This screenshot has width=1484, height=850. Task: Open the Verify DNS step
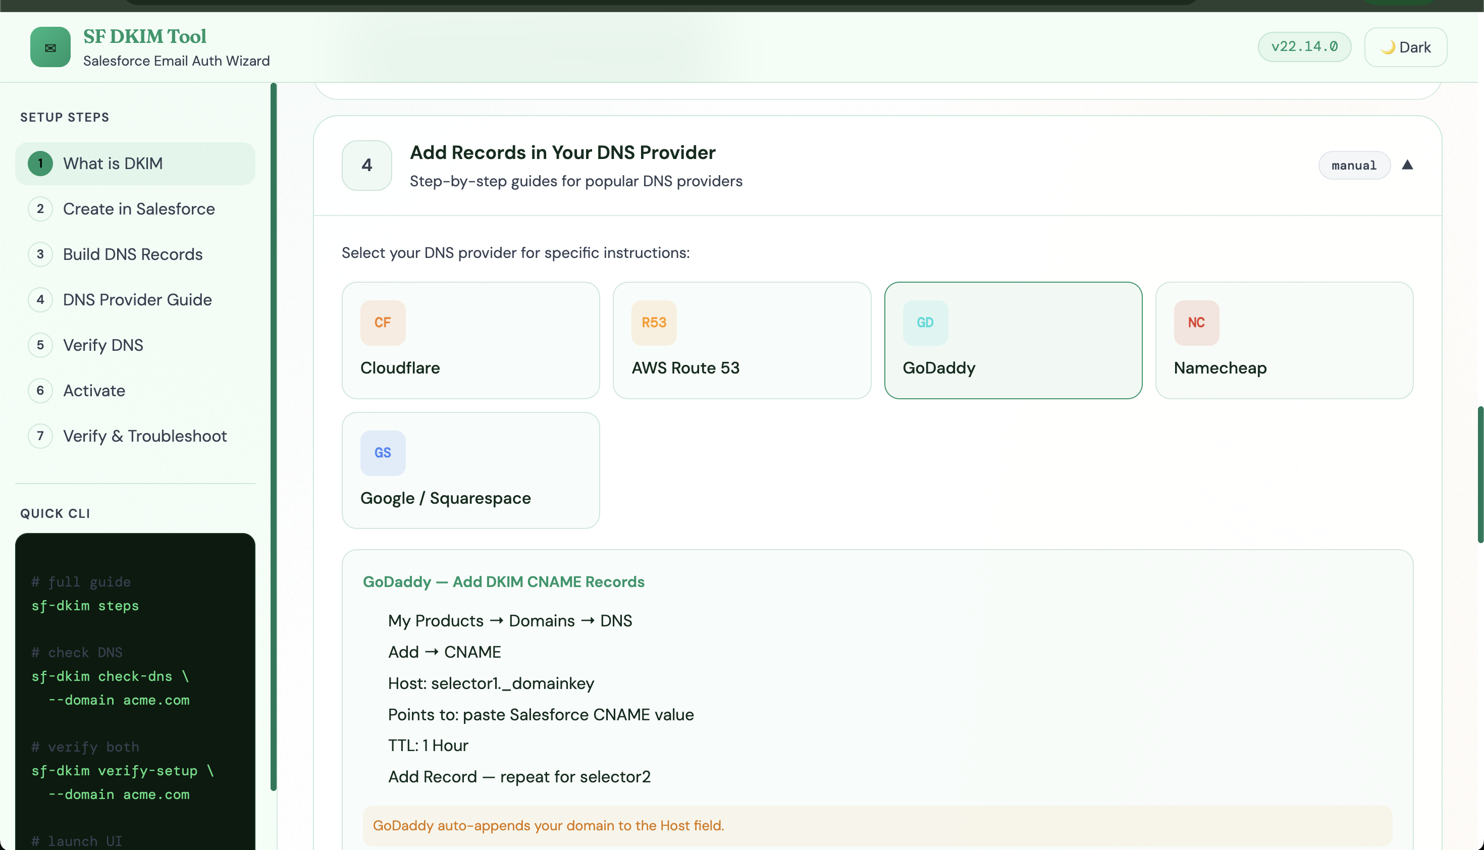click(x=103, y=345)
